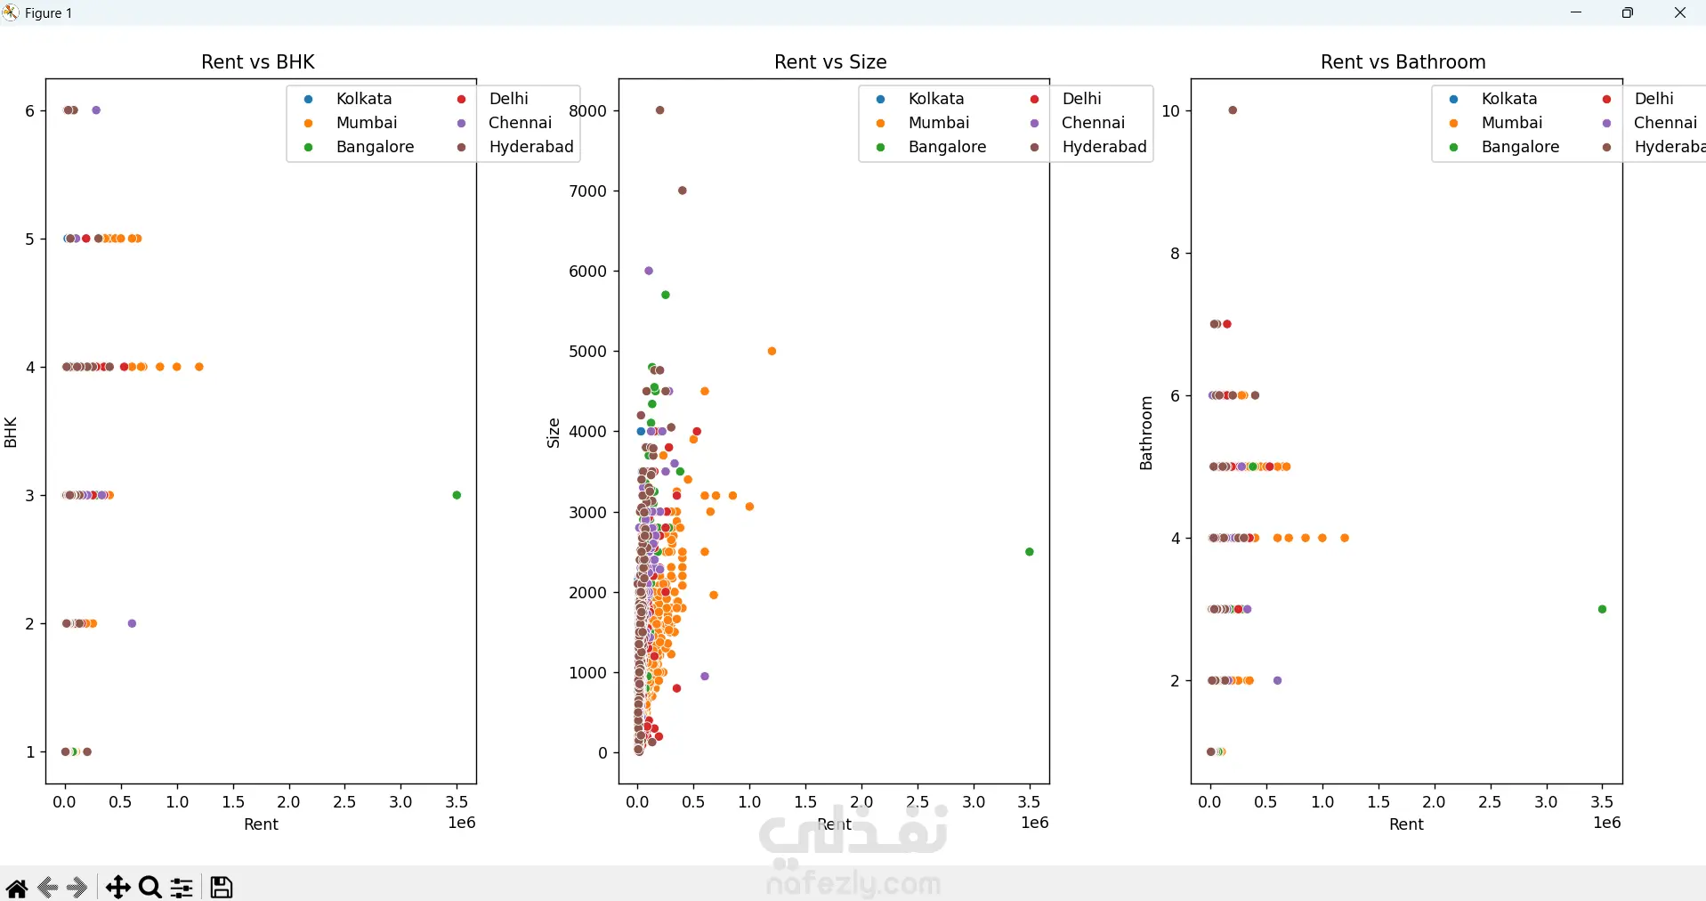Minimize the Figure 1 window
Viewport: 1706px width, 901px height.
pos(1576,12)
